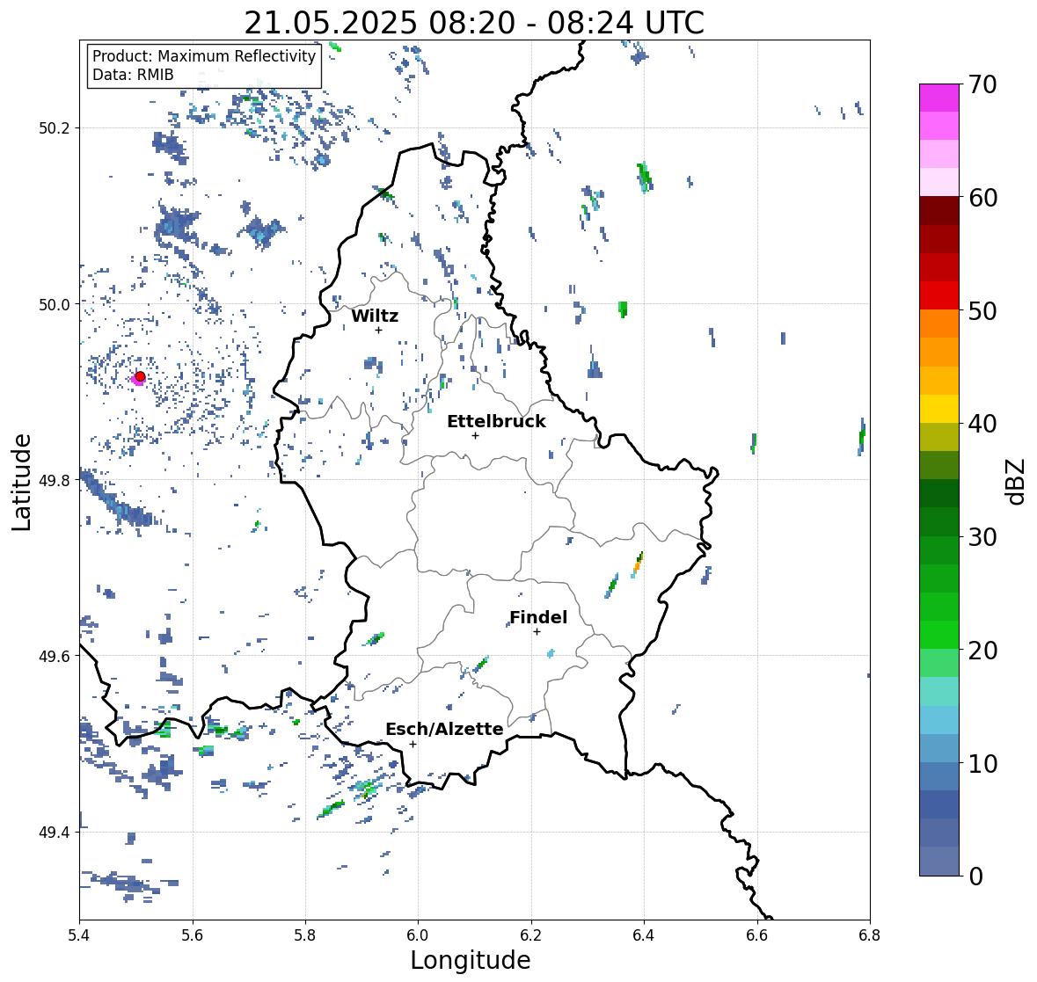Click the Findel station label
Screen dimensions: 1037x982
(537, 617)
